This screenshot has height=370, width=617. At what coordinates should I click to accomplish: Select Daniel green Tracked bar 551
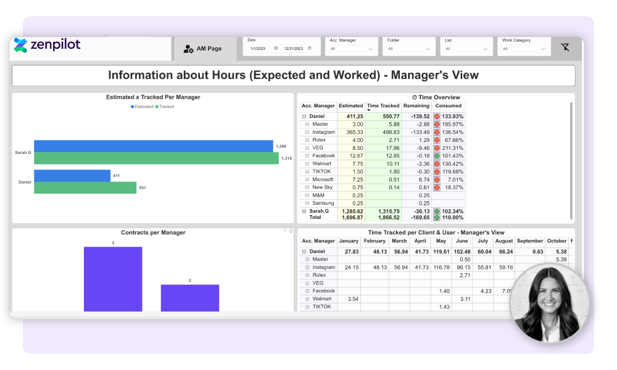click(85, 187)
